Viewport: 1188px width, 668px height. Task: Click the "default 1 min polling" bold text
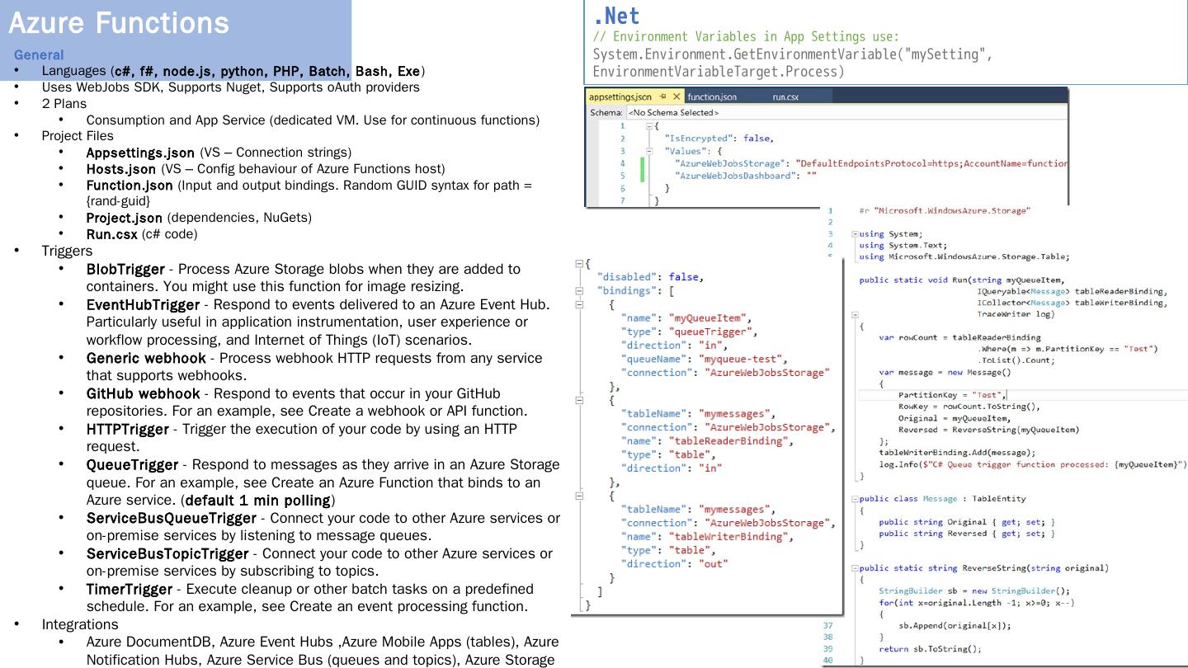click(x=258, y=501)
